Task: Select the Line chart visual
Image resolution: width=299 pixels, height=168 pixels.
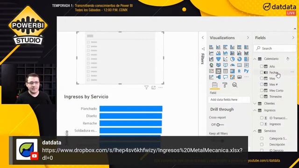Action: 211,53
